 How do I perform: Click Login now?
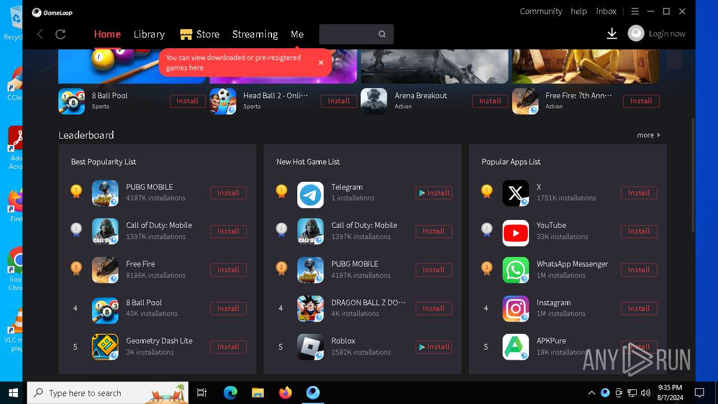tap(667, 34)
